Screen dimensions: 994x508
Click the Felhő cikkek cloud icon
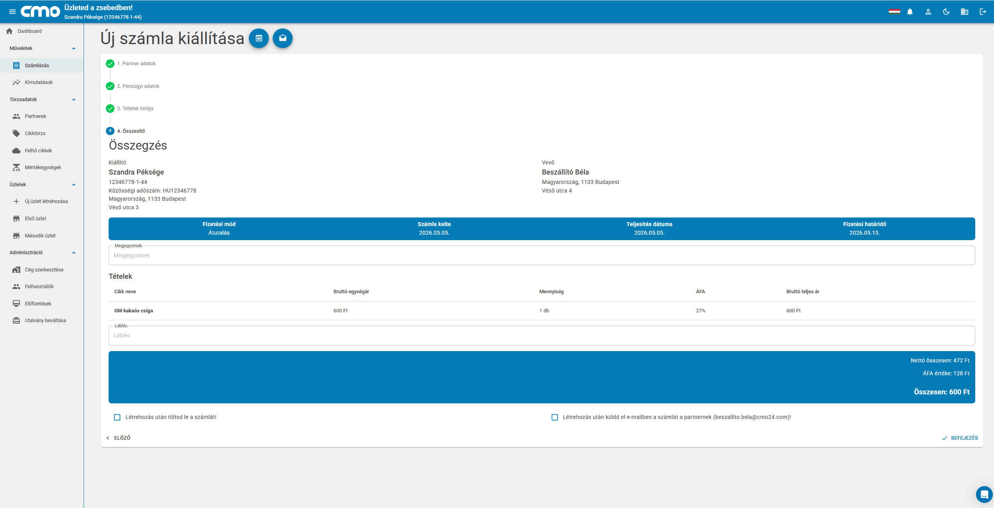click(x=16, y=151)
